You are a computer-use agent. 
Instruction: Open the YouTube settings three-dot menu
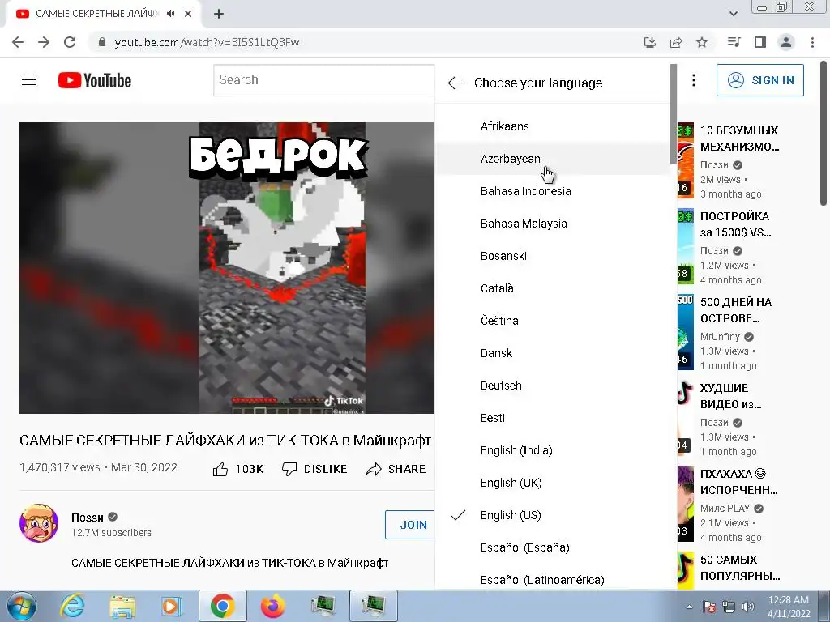[694, 80]
